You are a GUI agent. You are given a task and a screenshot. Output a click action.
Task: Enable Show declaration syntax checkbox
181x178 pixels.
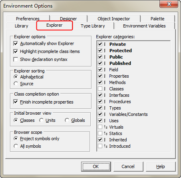pyautogui.click(x=16, y=59)
